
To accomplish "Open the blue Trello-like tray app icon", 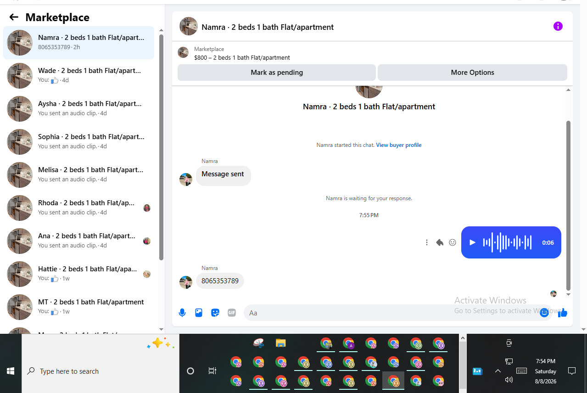I will click(x=477, y=371).
